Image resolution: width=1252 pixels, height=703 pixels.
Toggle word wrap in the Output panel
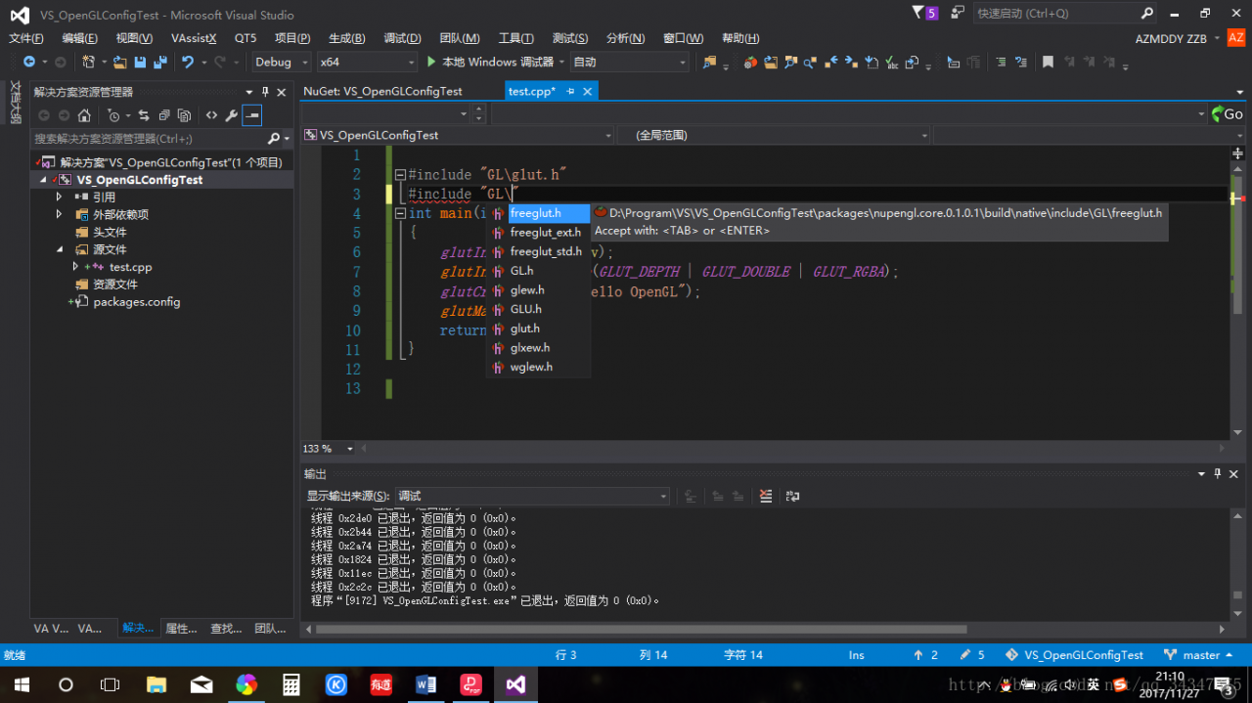tap(792, 496)
